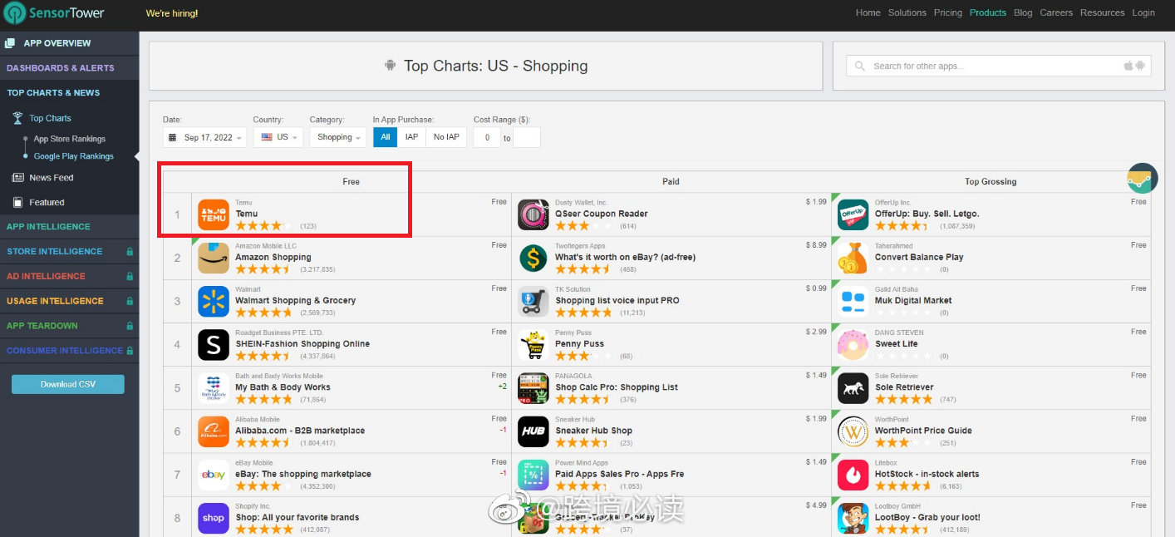
Task: Click the OfferUp app icon
Action: (853, 214)
